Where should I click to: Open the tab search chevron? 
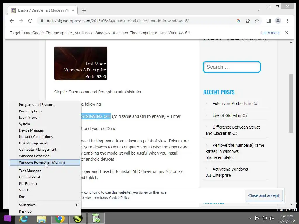point(258,10)
